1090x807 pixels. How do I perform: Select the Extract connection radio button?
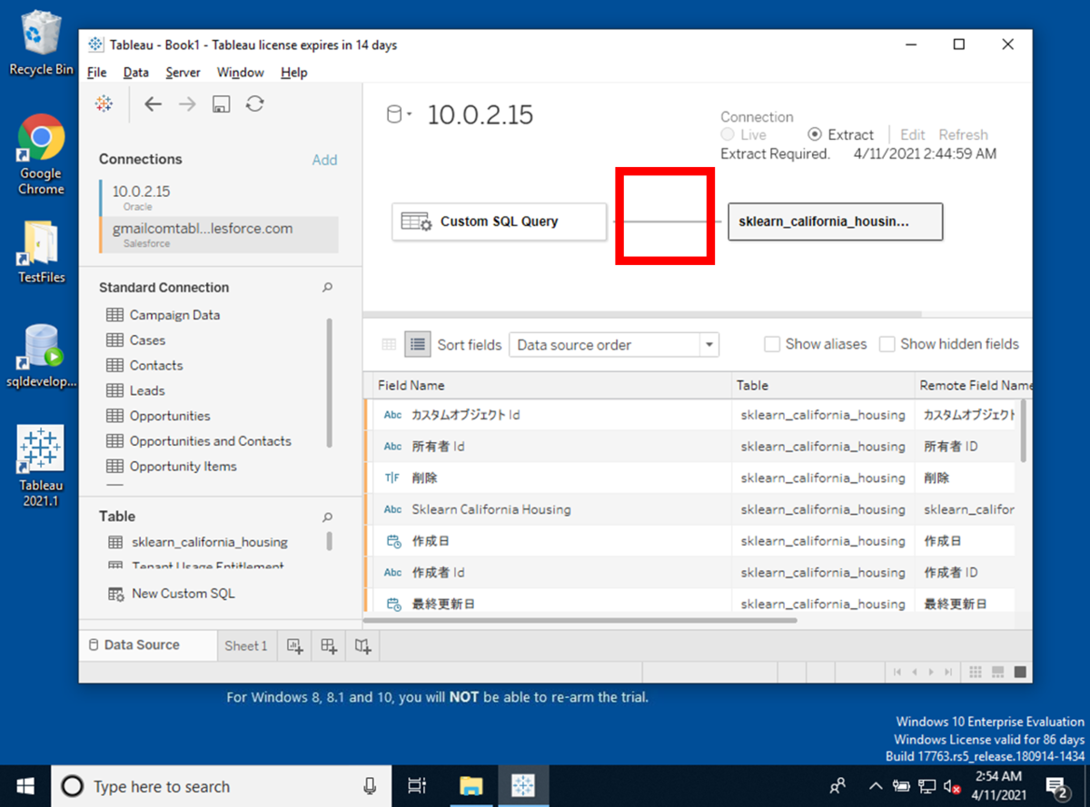(x=815, y=134)
